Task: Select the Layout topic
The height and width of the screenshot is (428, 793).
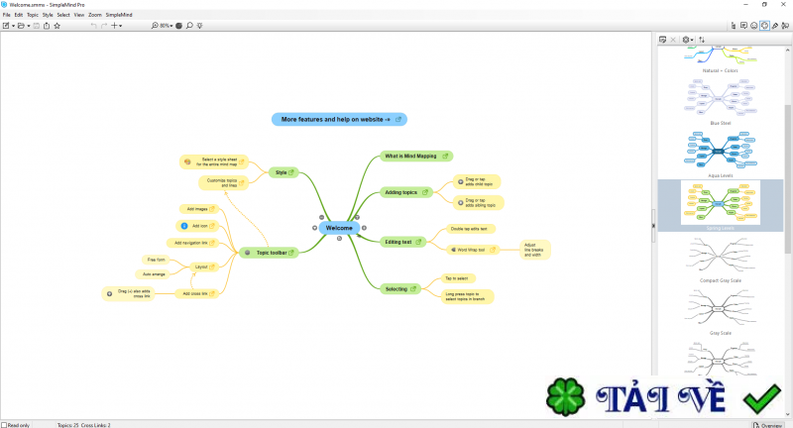Action: point(204,267)
